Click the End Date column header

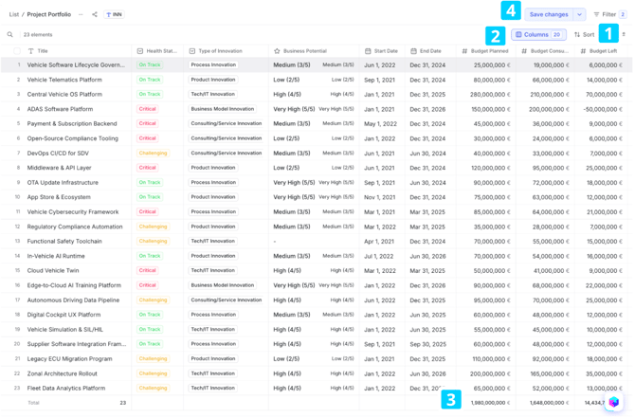point(430,51)
